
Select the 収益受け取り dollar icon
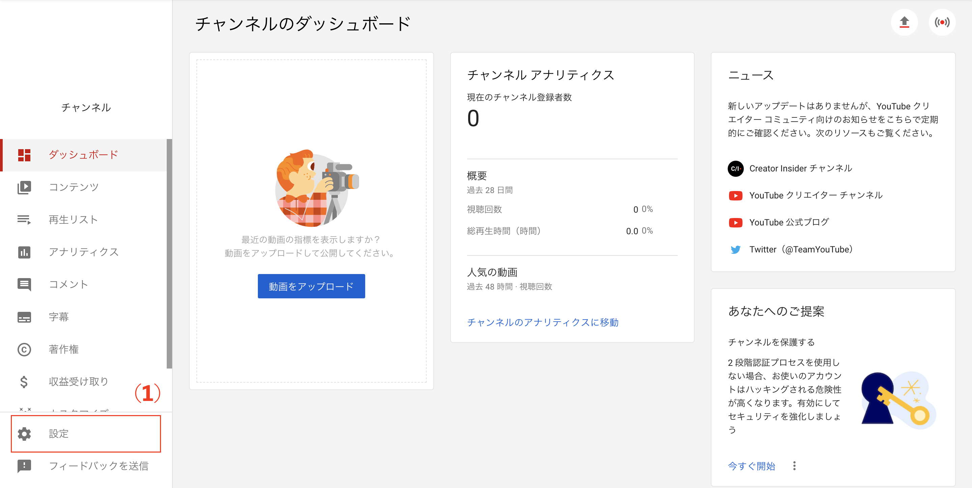coord(24,382)
